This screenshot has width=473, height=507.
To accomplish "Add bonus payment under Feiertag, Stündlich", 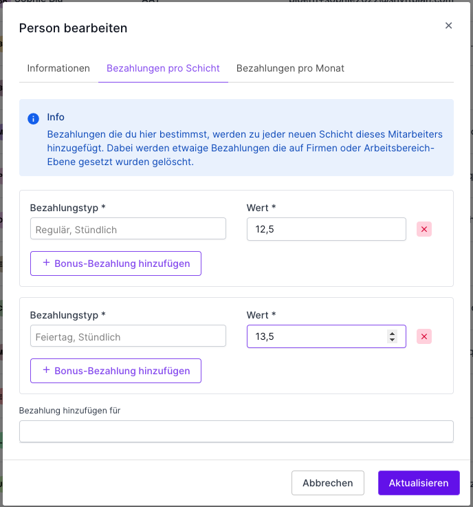I will pyautogui.click(x=115, y=371).
